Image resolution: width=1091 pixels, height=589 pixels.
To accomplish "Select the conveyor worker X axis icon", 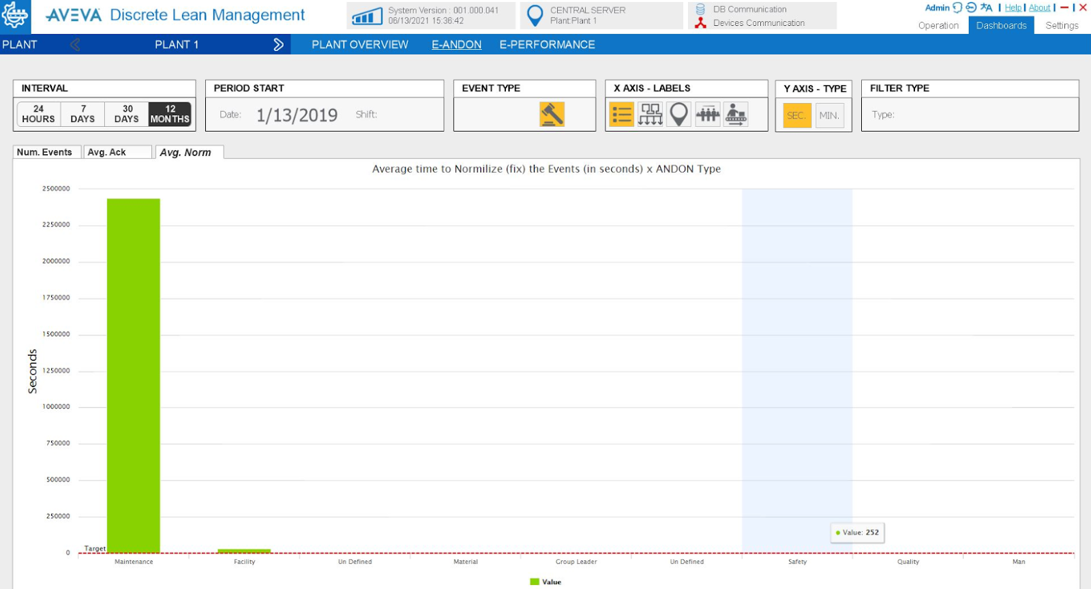I will coord(736,115).
